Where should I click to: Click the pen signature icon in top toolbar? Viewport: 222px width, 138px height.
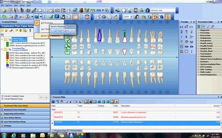pos(34,10)
